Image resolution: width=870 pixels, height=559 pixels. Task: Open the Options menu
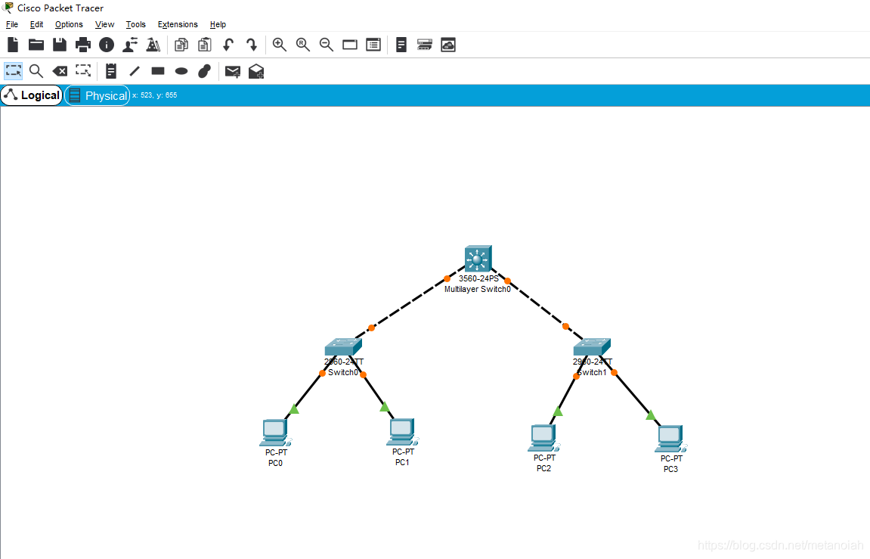(x=69, y=24)
